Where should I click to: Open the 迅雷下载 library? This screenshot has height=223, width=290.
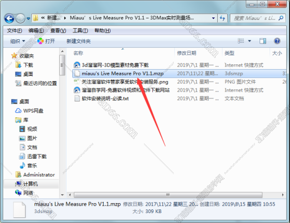coord(37,157)
